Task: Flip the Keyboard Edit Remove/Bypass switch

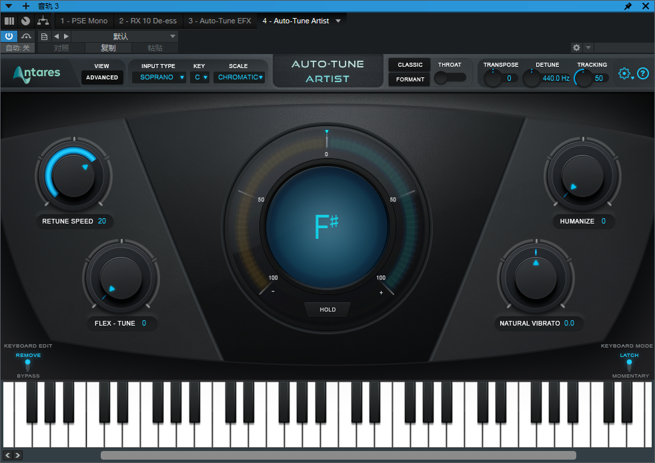Action: 27,365
